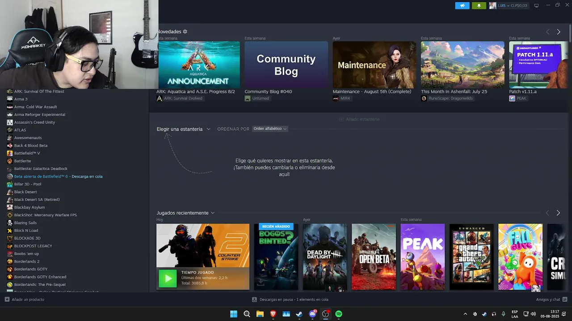The image size is (572, 321).
Task: Open Novedades settings gear icon
Action: [185, 32]
